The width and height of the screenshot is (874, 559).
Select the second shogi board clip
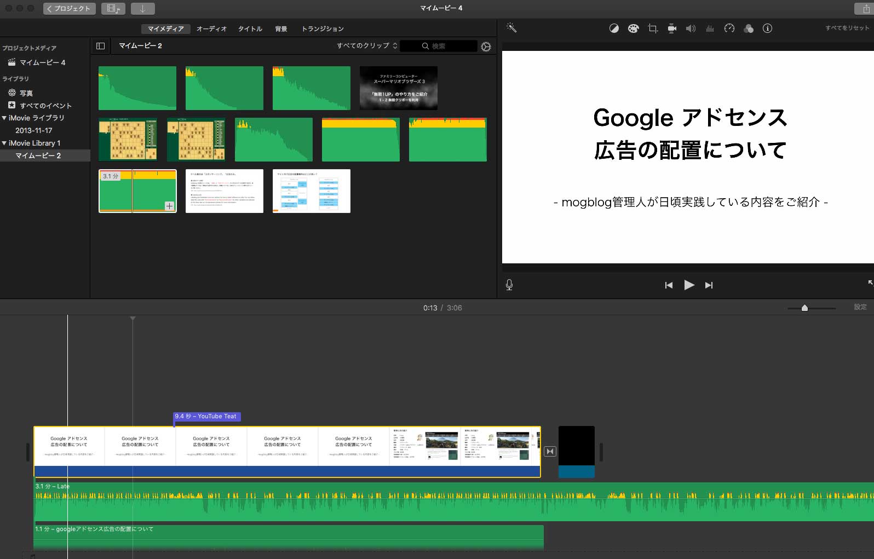(196, 139)
